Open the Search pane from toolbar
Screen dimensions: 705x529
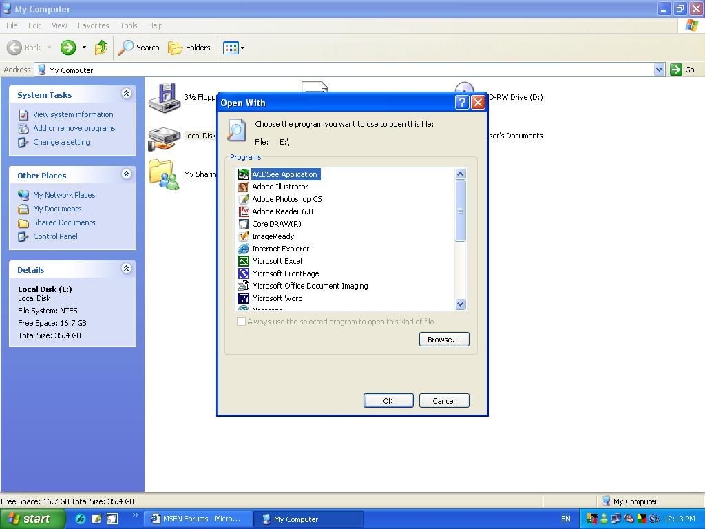point(138,48)
